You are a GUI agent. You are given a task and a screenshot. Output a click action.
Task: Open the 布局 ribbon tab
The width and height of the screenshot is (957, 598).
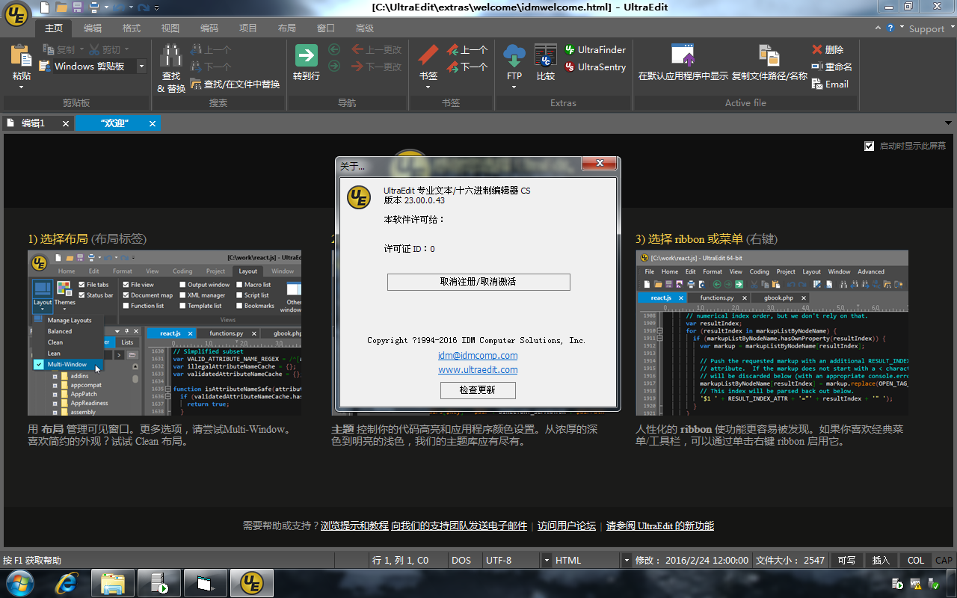[x=286, y=28]
